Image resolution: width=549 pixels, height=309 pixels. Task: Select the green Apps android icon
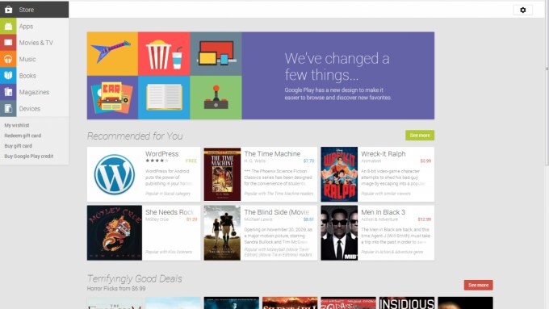coord(8,27)
